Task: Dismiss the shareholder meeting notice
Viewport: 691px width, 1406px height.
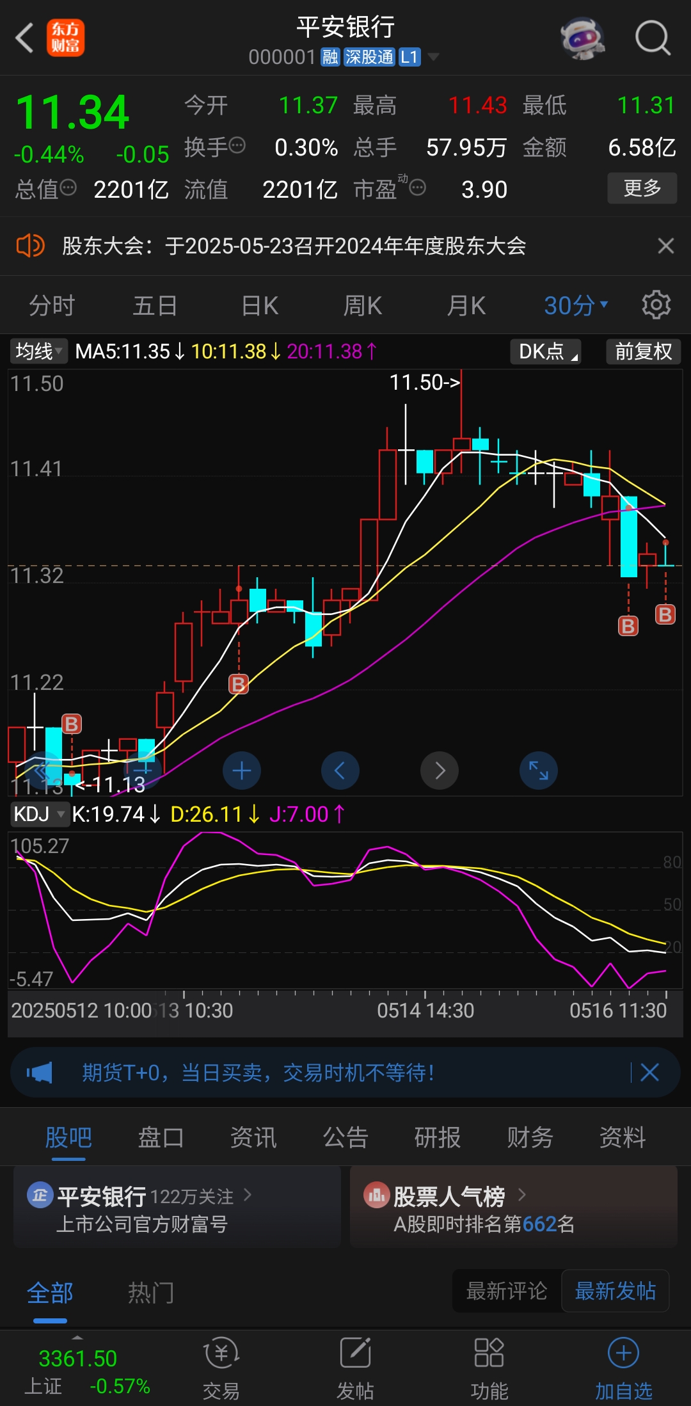Action: [666, 246]
